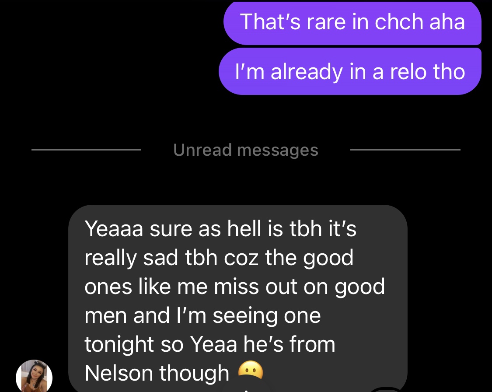The height and width of the screenshot is (392, 492).
Task: Select the 'That's rare in chch aha' message bubble
Action: pos(352,23)
